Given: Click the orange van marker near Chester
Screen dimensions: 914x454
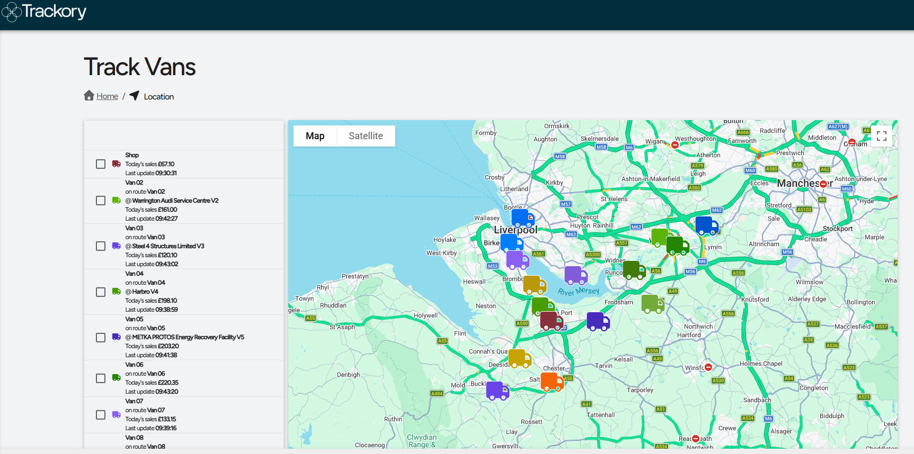Looking at the screenshot, I should tap(552, 382).
